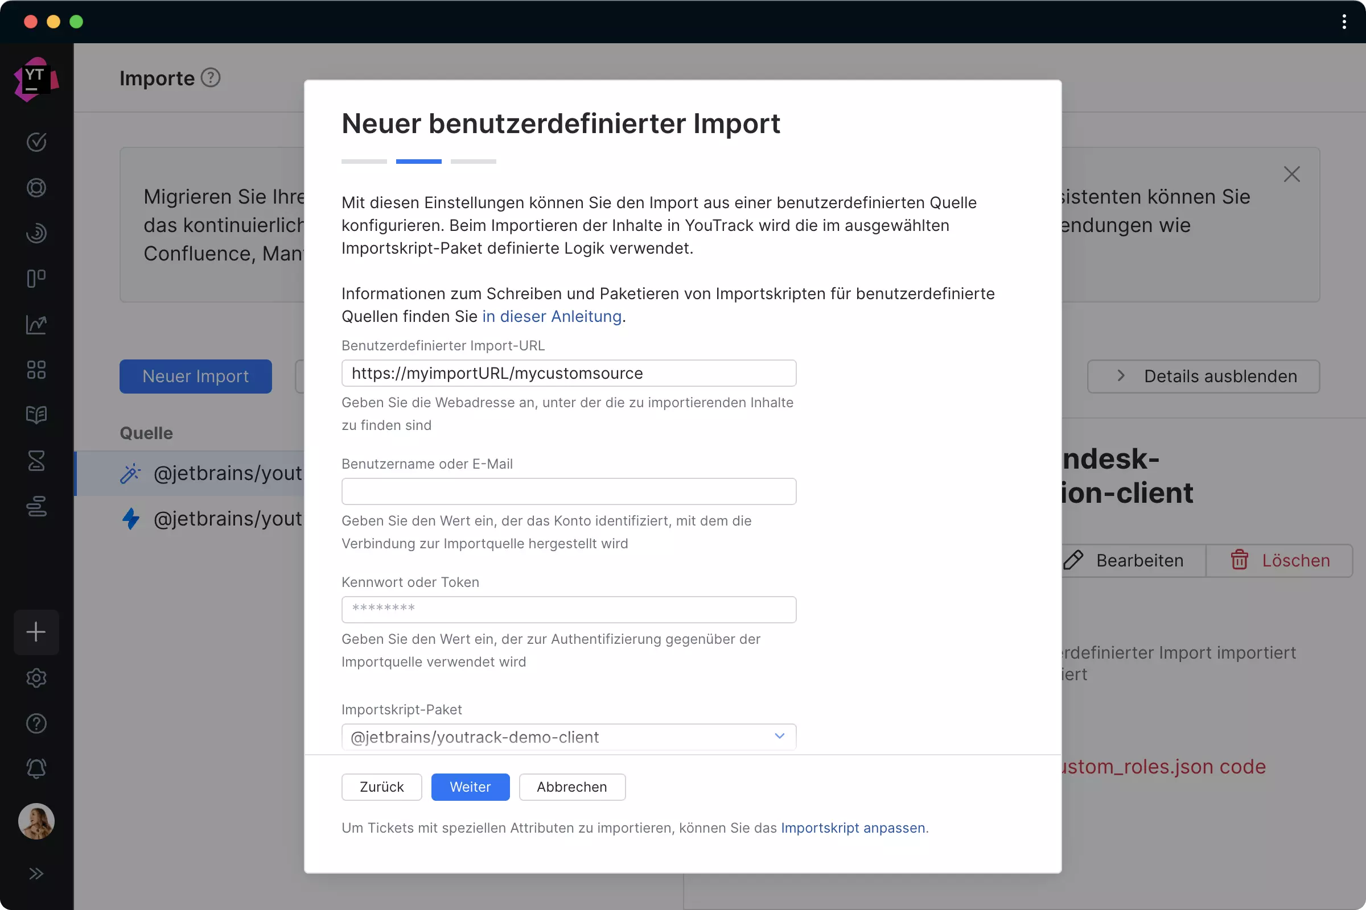Open the 'in dieser Anleitung' link
This screenshot has width=1366, height=910.
click(x=551, y=316)
